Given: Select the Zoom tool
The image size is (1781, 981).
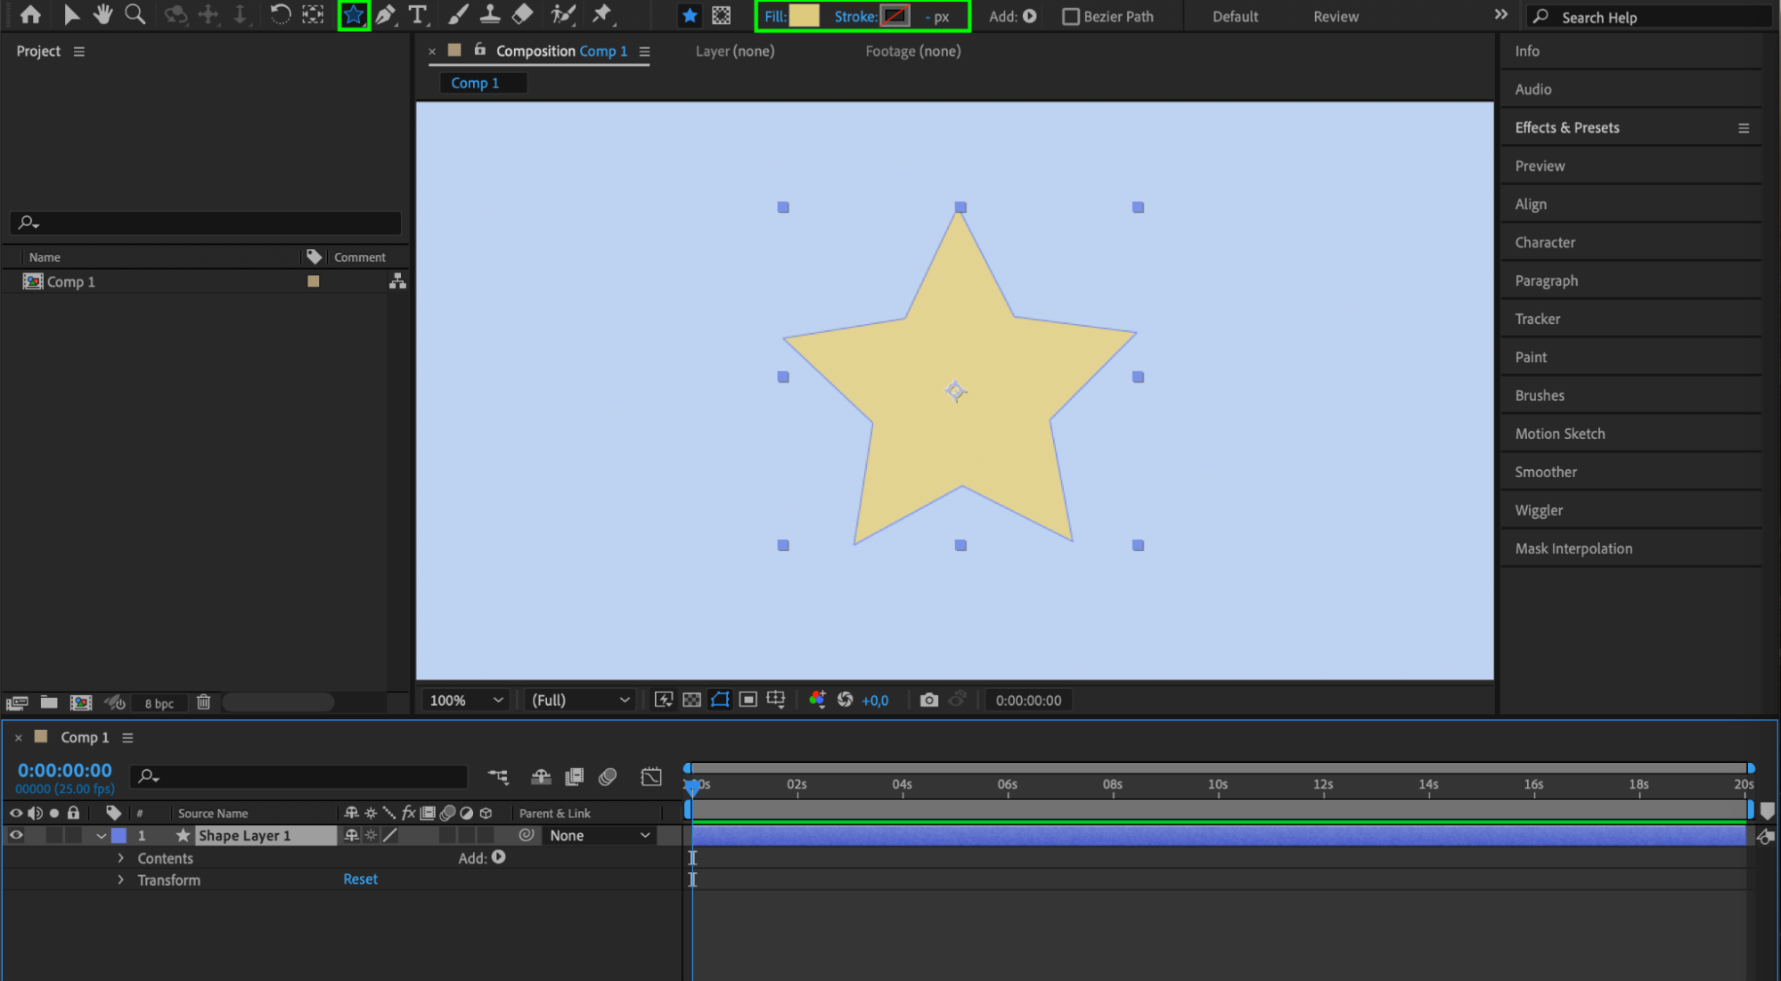Looking at the screenshot, I should 135,15.
